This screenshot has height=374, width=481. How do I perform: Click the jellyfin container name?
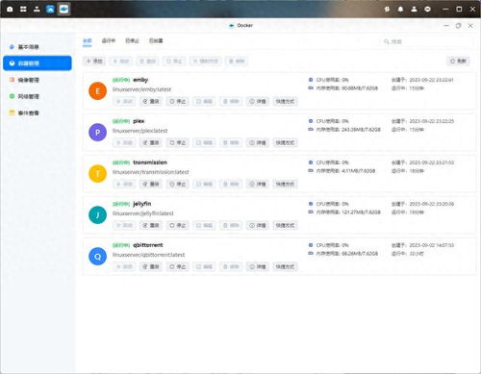(142, 204)
